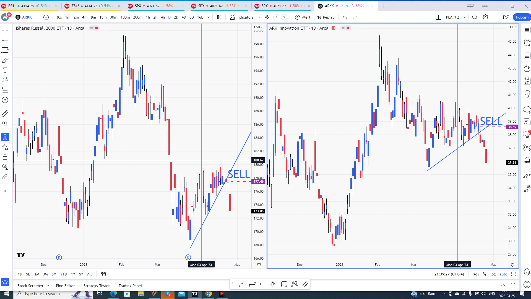
Task: Toggle stay in drawing mode
Action: pyautogui.click(x=5, y=147)
